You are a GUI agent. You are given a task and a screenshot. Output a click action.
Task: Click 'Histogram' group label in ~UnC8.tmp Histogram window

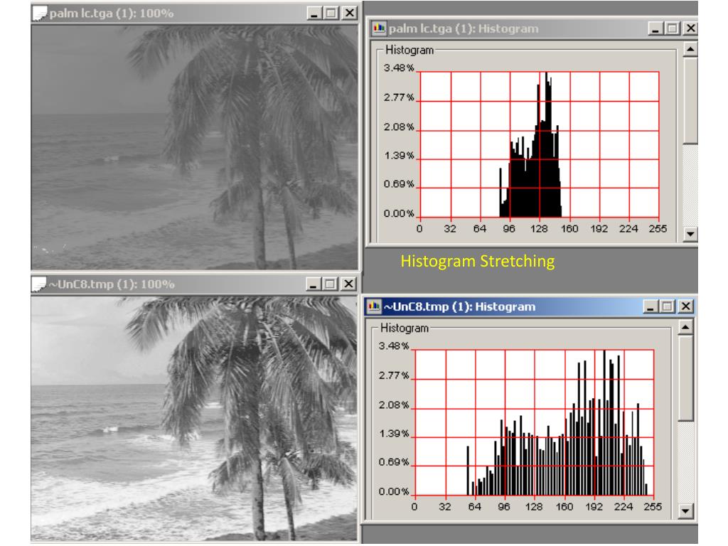tap(405, 328)
